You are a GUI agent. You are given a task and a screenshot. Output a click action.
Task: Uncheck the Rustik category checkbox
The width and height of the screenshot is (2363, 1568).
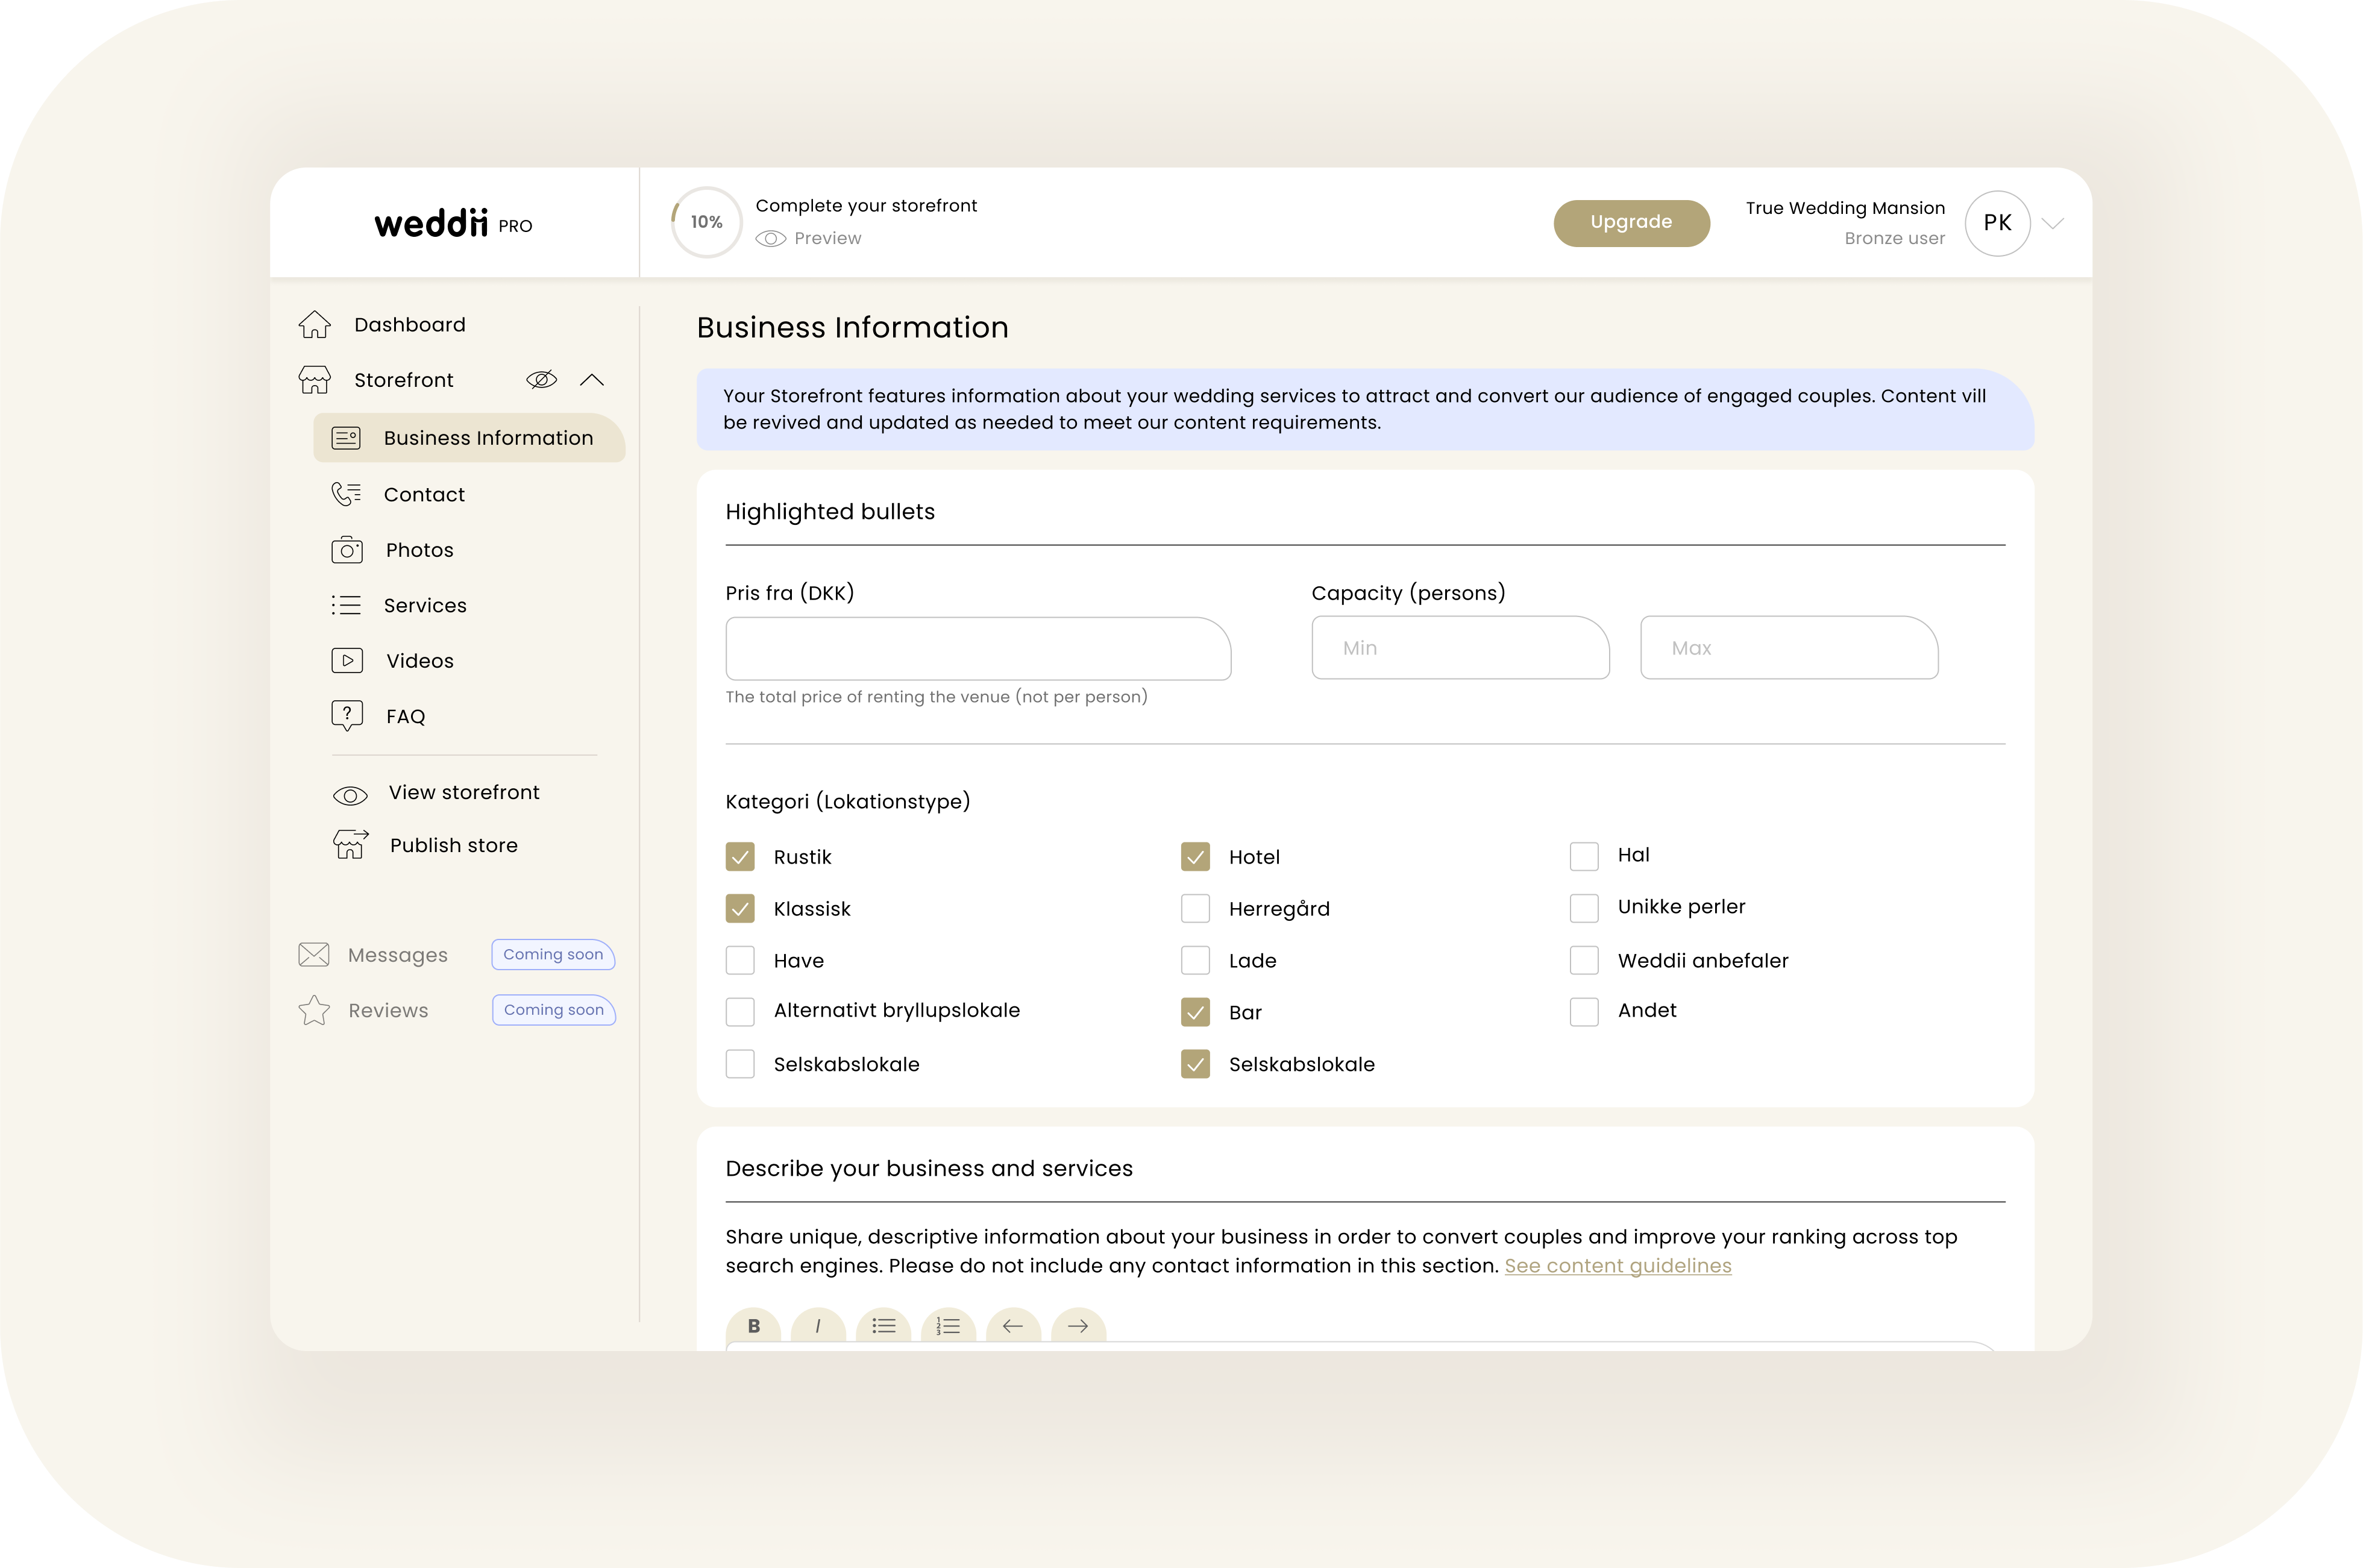coord(740,857)
